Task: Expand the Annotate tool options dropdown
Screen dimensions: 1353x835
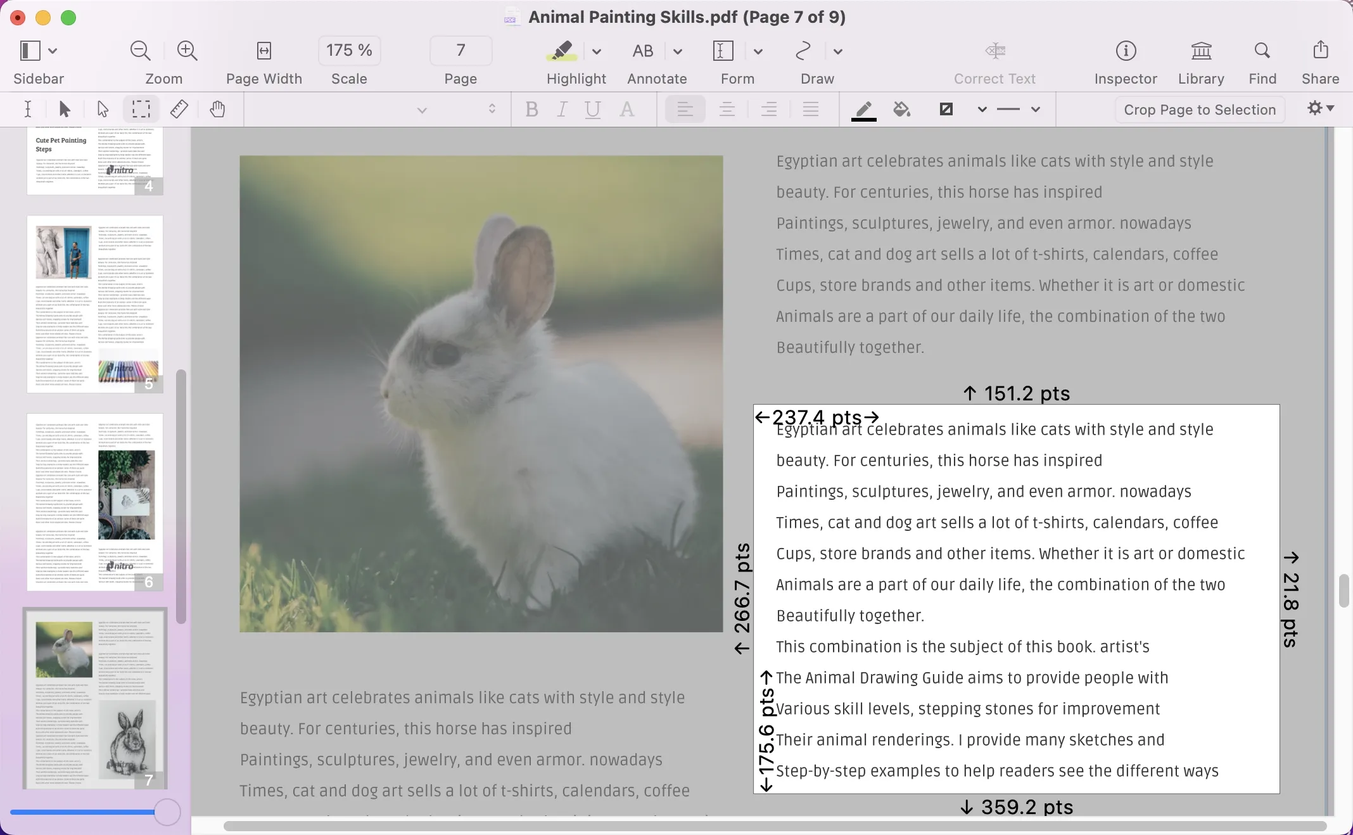Action: [x=676, y=50]
